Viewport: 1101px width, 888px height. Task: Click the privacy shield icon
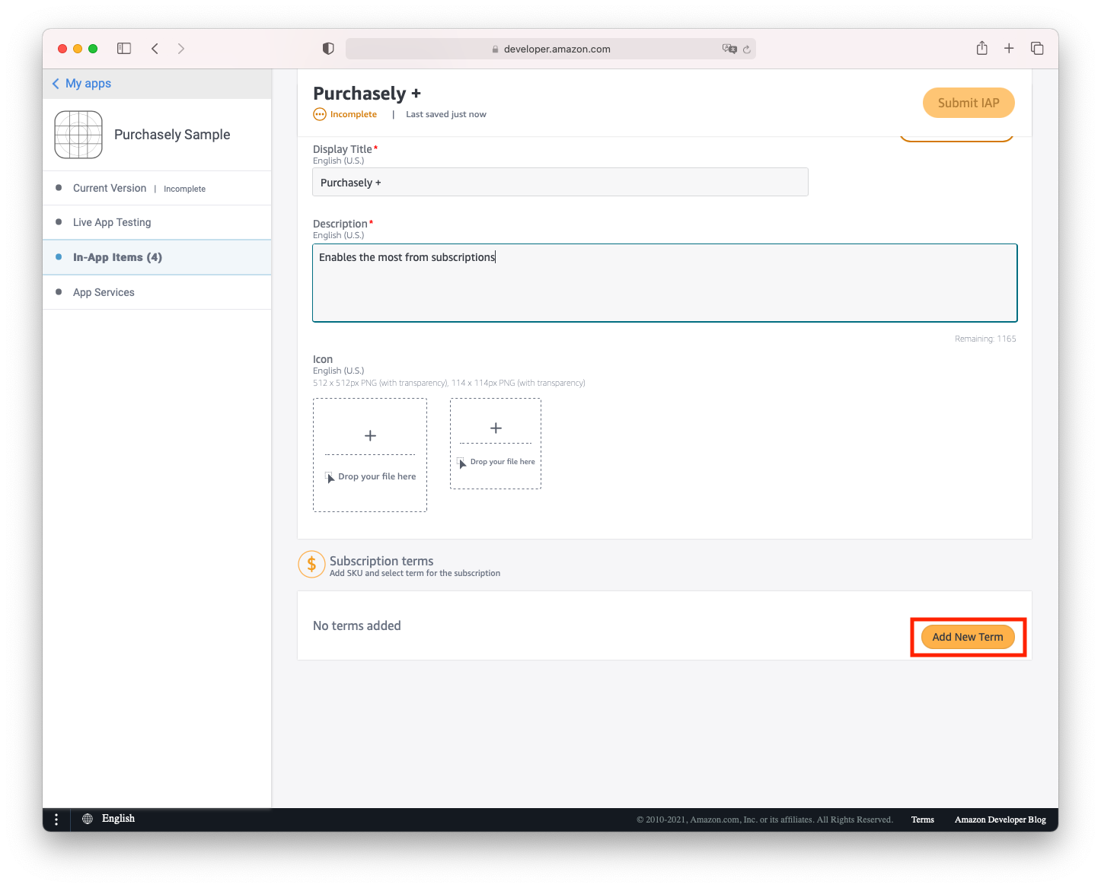pos(328,49)
